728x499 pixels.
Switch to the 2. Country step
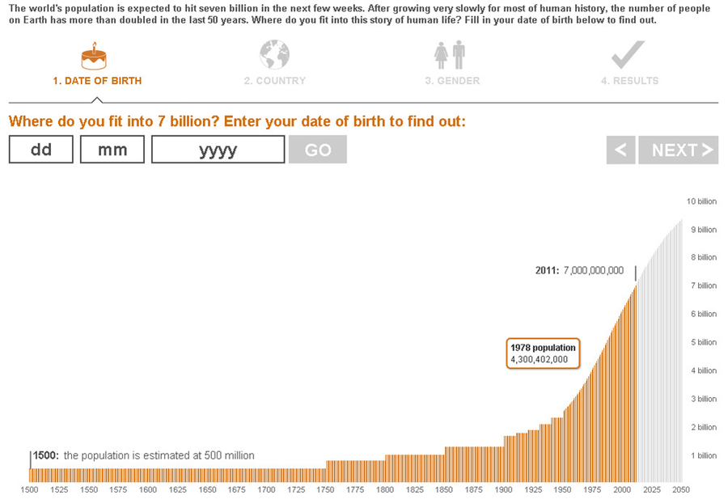275,81
